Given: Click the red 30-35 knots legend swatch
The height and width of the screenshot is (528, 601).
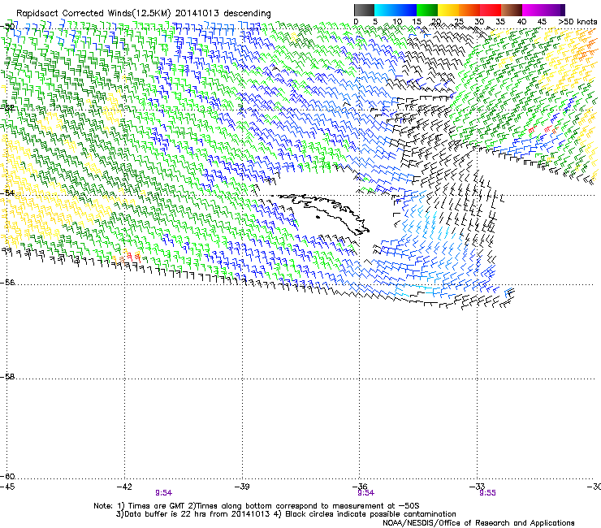Looking at the screenshot, I should pos(491,10).
